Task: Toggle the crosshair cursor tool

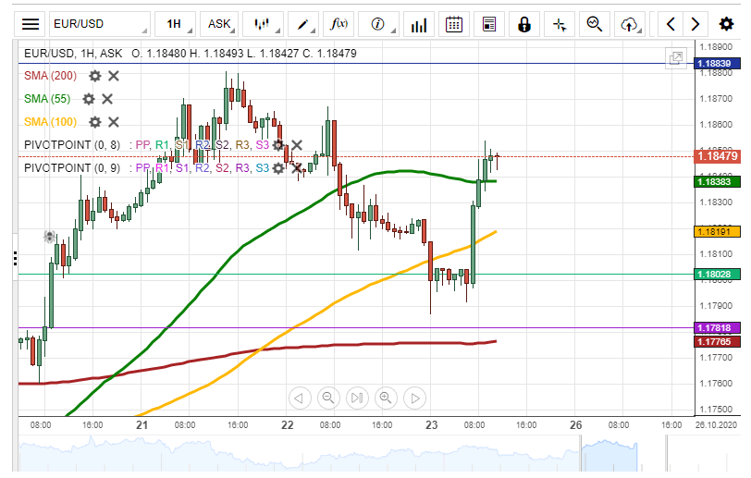Action: 560,24
